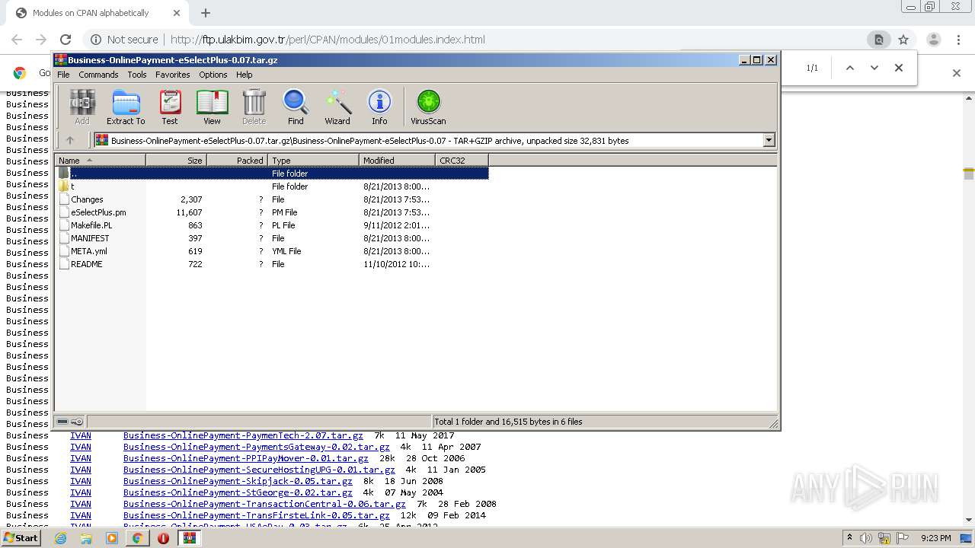Click the taskbar clock showing 9:23 PM

pos(936,538)
